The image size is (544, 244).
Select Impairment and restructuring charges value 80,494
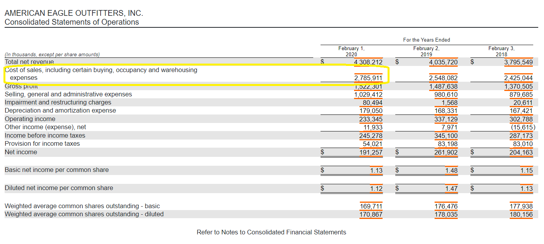[x=373, y=103]
